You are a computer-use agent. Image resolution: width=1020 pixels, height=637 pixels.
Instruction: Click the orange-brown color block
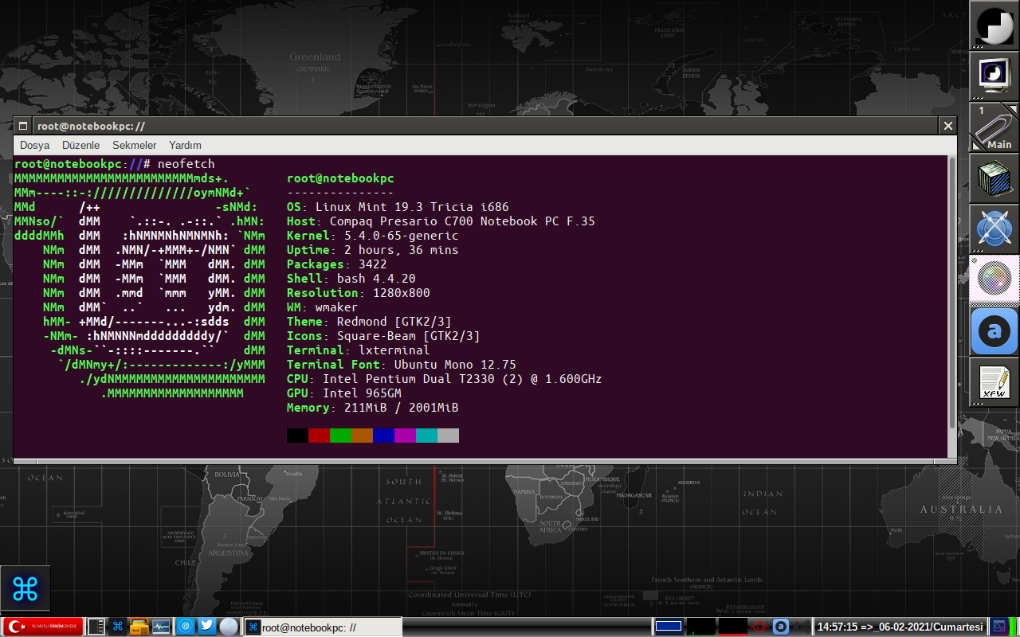[362, 436]
